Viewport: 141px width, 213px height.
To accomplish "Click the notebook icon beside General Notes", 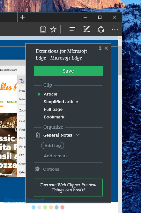I will point(38,135).
